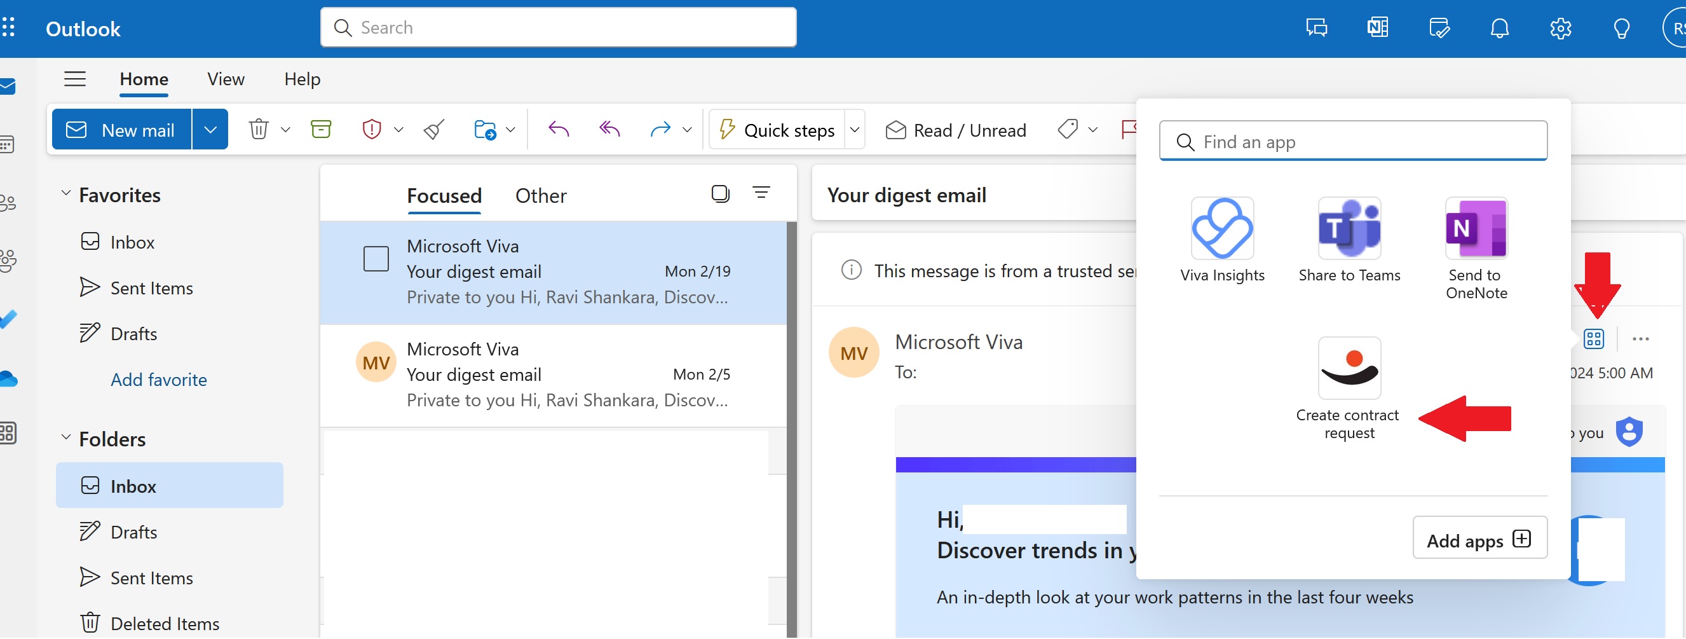Click the Forward arrow icon
This screenshot has height=639, width=1686.
pyautogui.click(x=660, y=130)
